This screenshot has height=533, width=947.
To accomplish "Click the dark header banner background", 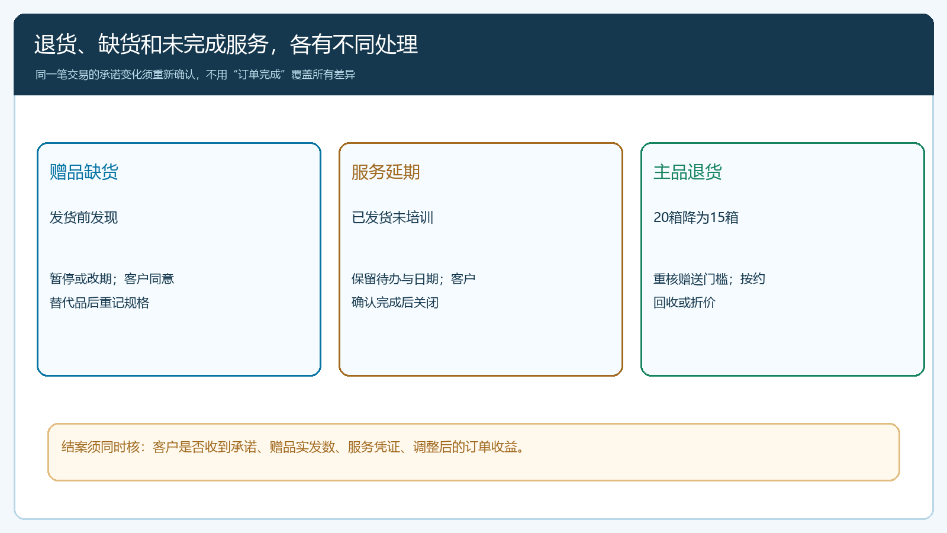I will point(681,54).
